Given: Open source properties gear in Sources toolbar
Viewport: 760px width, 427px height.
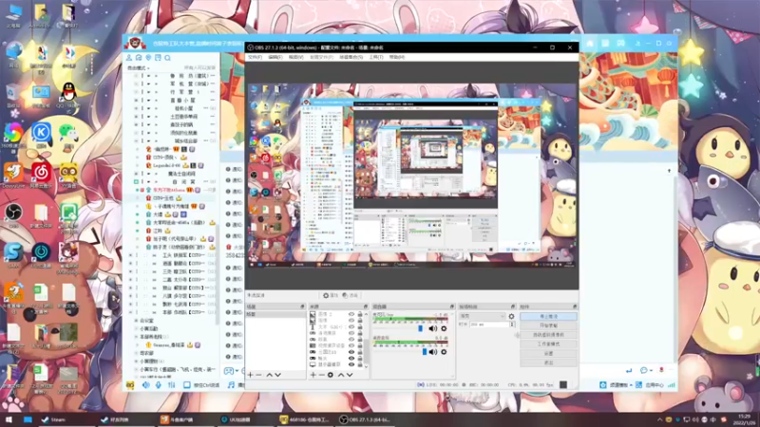Looking at the screenshot, I should 331,375.
